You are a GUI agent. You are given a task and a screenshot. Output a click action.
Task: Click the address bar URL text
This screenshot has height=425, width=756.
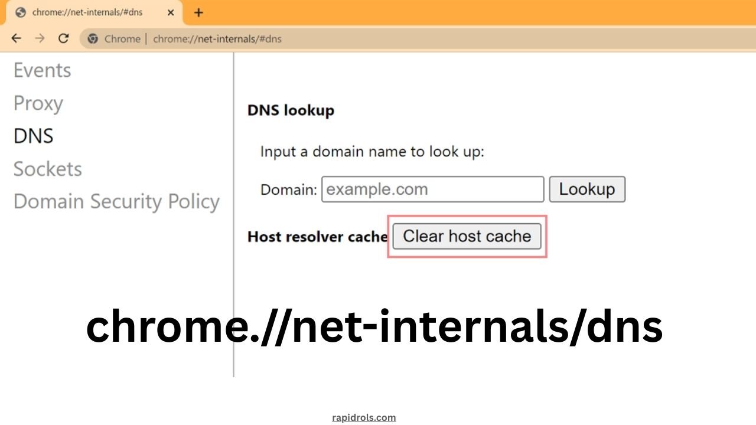(x=217, y=39)
